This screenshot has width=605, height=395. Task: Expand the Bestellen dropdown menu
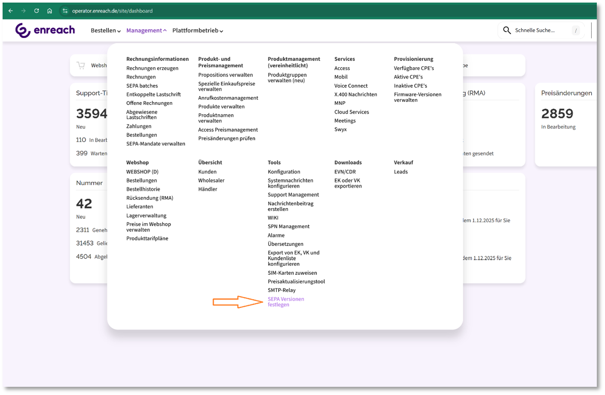(x=106, y=31)
